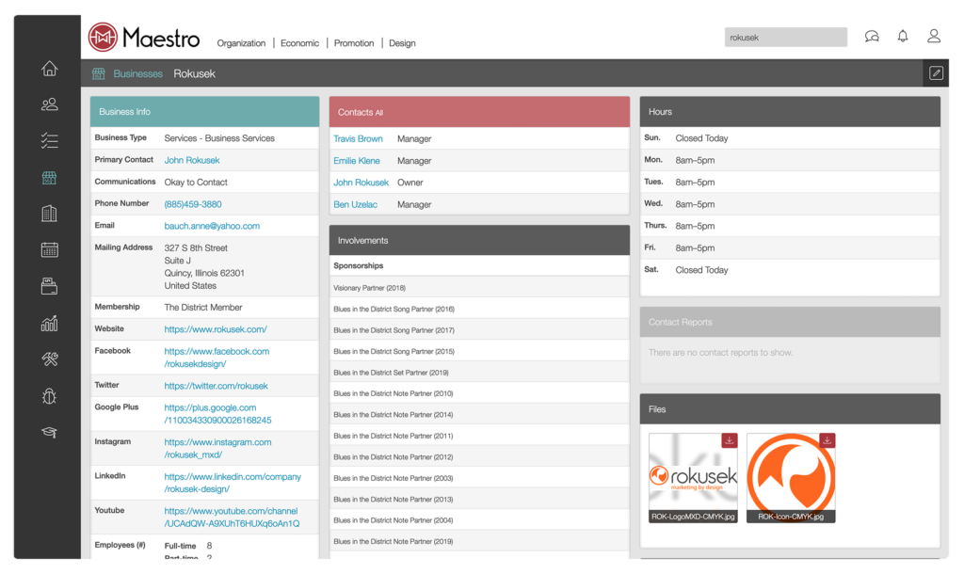Select the Home icon in the sidebar

click(x=49, y=68)
